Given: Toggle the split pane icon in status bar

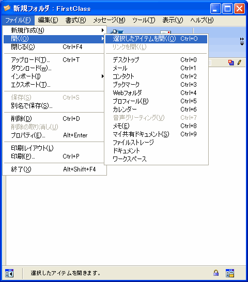Looking at the screenshot, I should (x=9, y=273).
